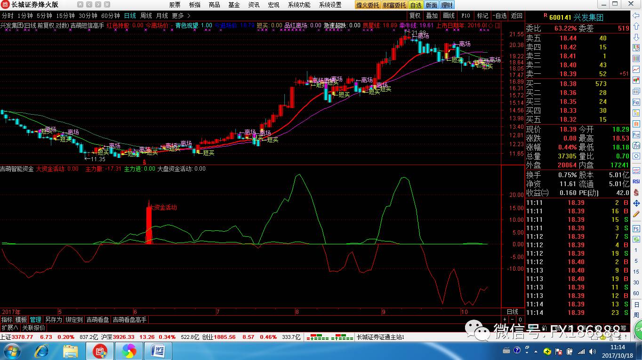Image resolution: width=642 pixels, height=360 pixels.
Task: Open F10 company info icon in sidebar
Action: [x=636, y=102]
